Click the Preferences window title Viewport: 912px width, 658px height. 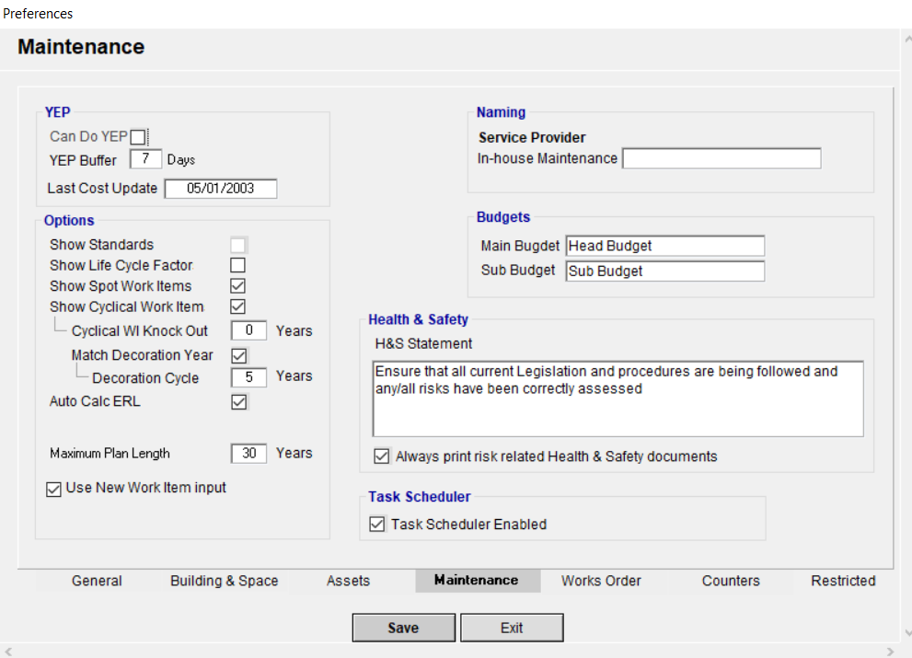(38, 14)
